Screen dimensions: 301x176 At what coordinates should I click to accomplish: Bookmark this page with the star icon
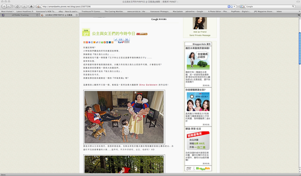[232, 7]
